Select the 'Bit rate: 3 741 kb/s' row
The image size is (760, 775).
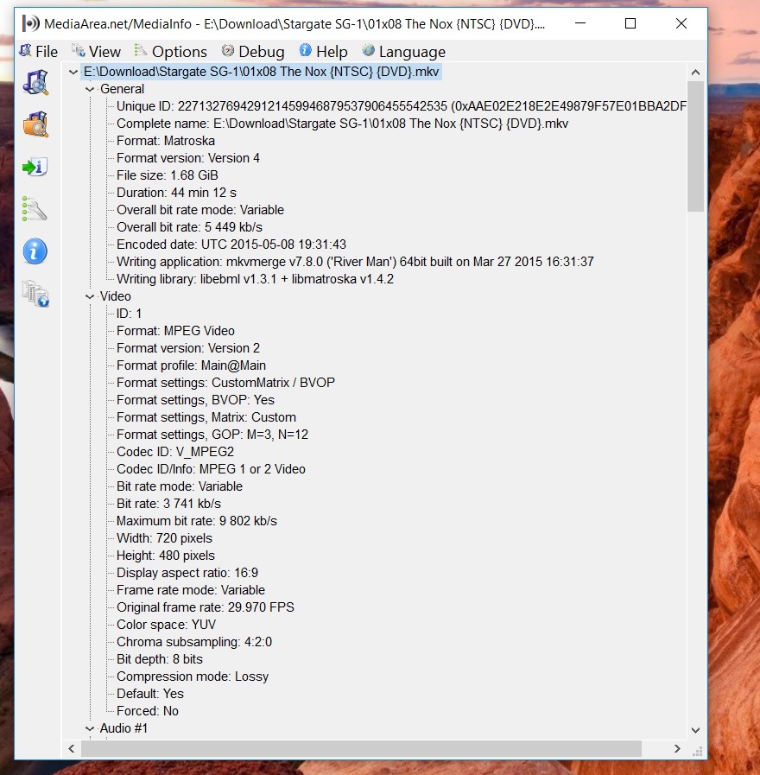168,505
